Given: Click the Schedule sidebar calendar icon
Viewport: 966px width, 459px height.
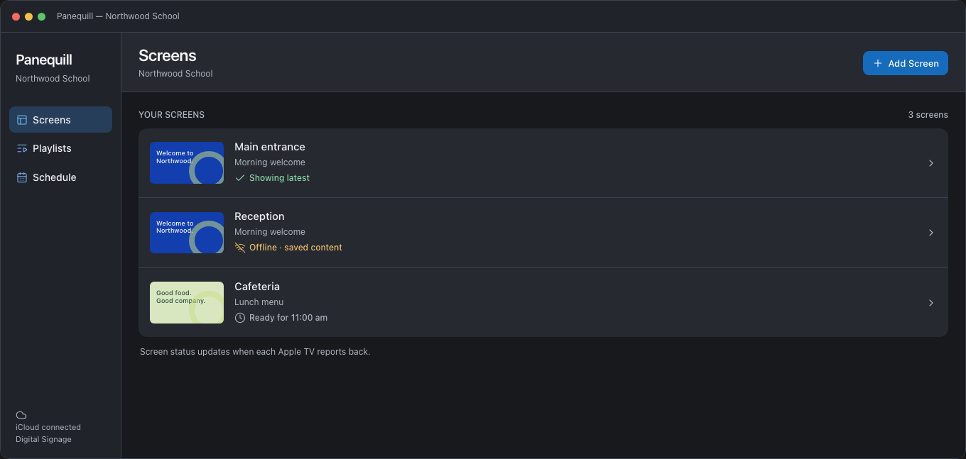Looking at the screenshot, I should [x=22, y=177].
